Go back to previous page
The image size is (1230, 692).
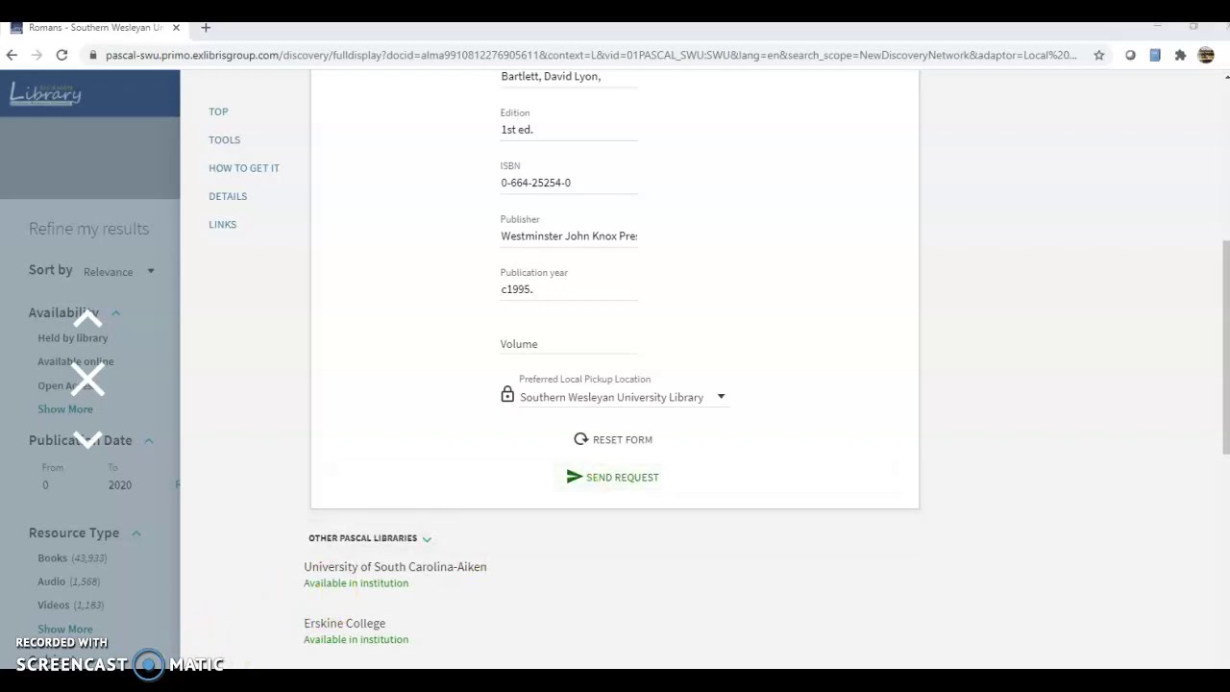[12, 55]
